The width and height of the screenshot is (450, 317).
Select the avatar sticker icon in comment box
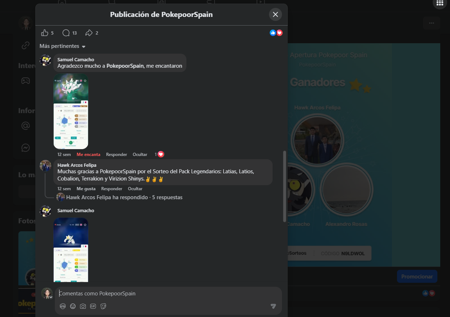point(62,306)
